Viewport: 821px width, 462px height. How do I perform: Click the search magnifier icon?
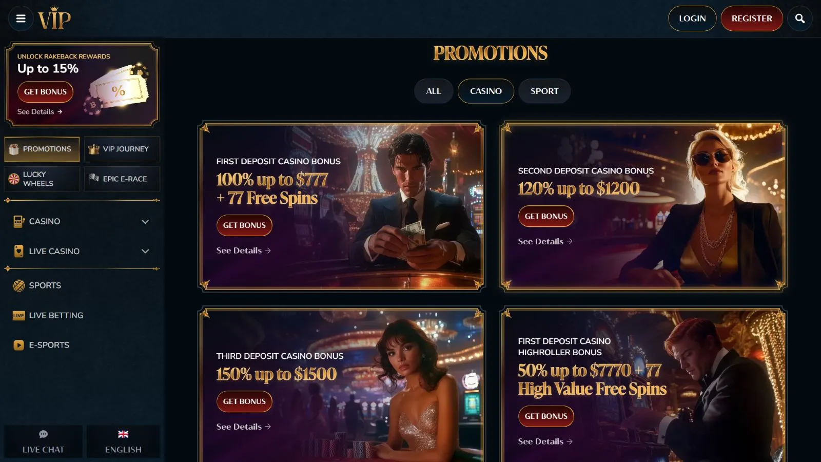pyautogui.click(x=799, y=18)
